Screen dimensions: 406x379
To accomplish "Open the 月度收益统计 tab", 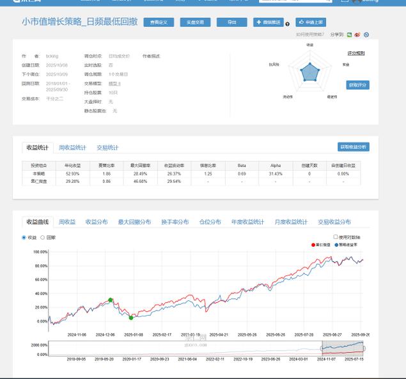I will (291, 222).
